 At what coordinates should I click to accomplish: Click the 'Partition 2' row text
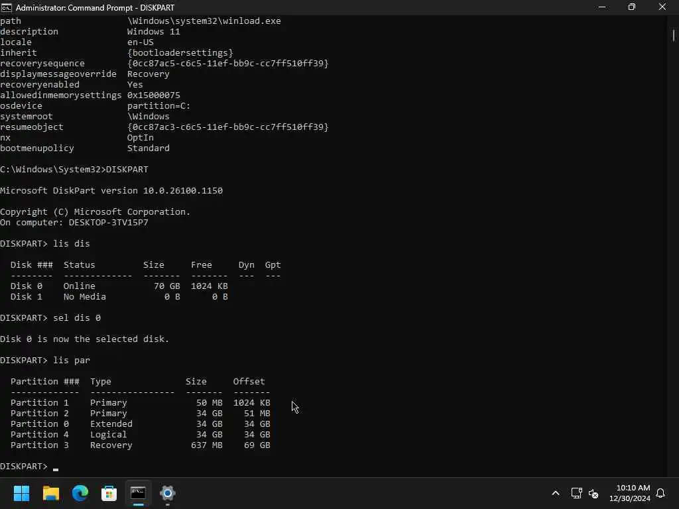pyautogui.click(x=141, y=414)
